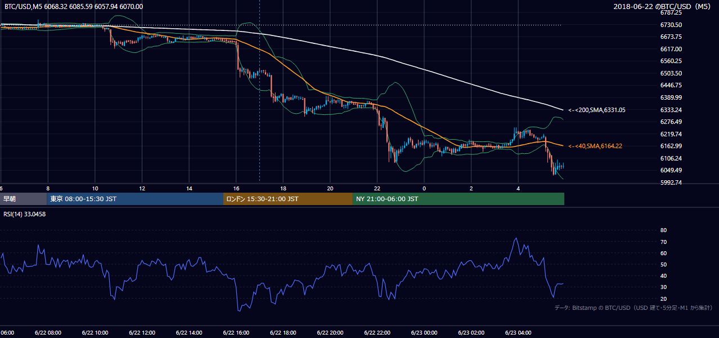
Task: Click RSI scale value 50
Action: tap(663, 264)
